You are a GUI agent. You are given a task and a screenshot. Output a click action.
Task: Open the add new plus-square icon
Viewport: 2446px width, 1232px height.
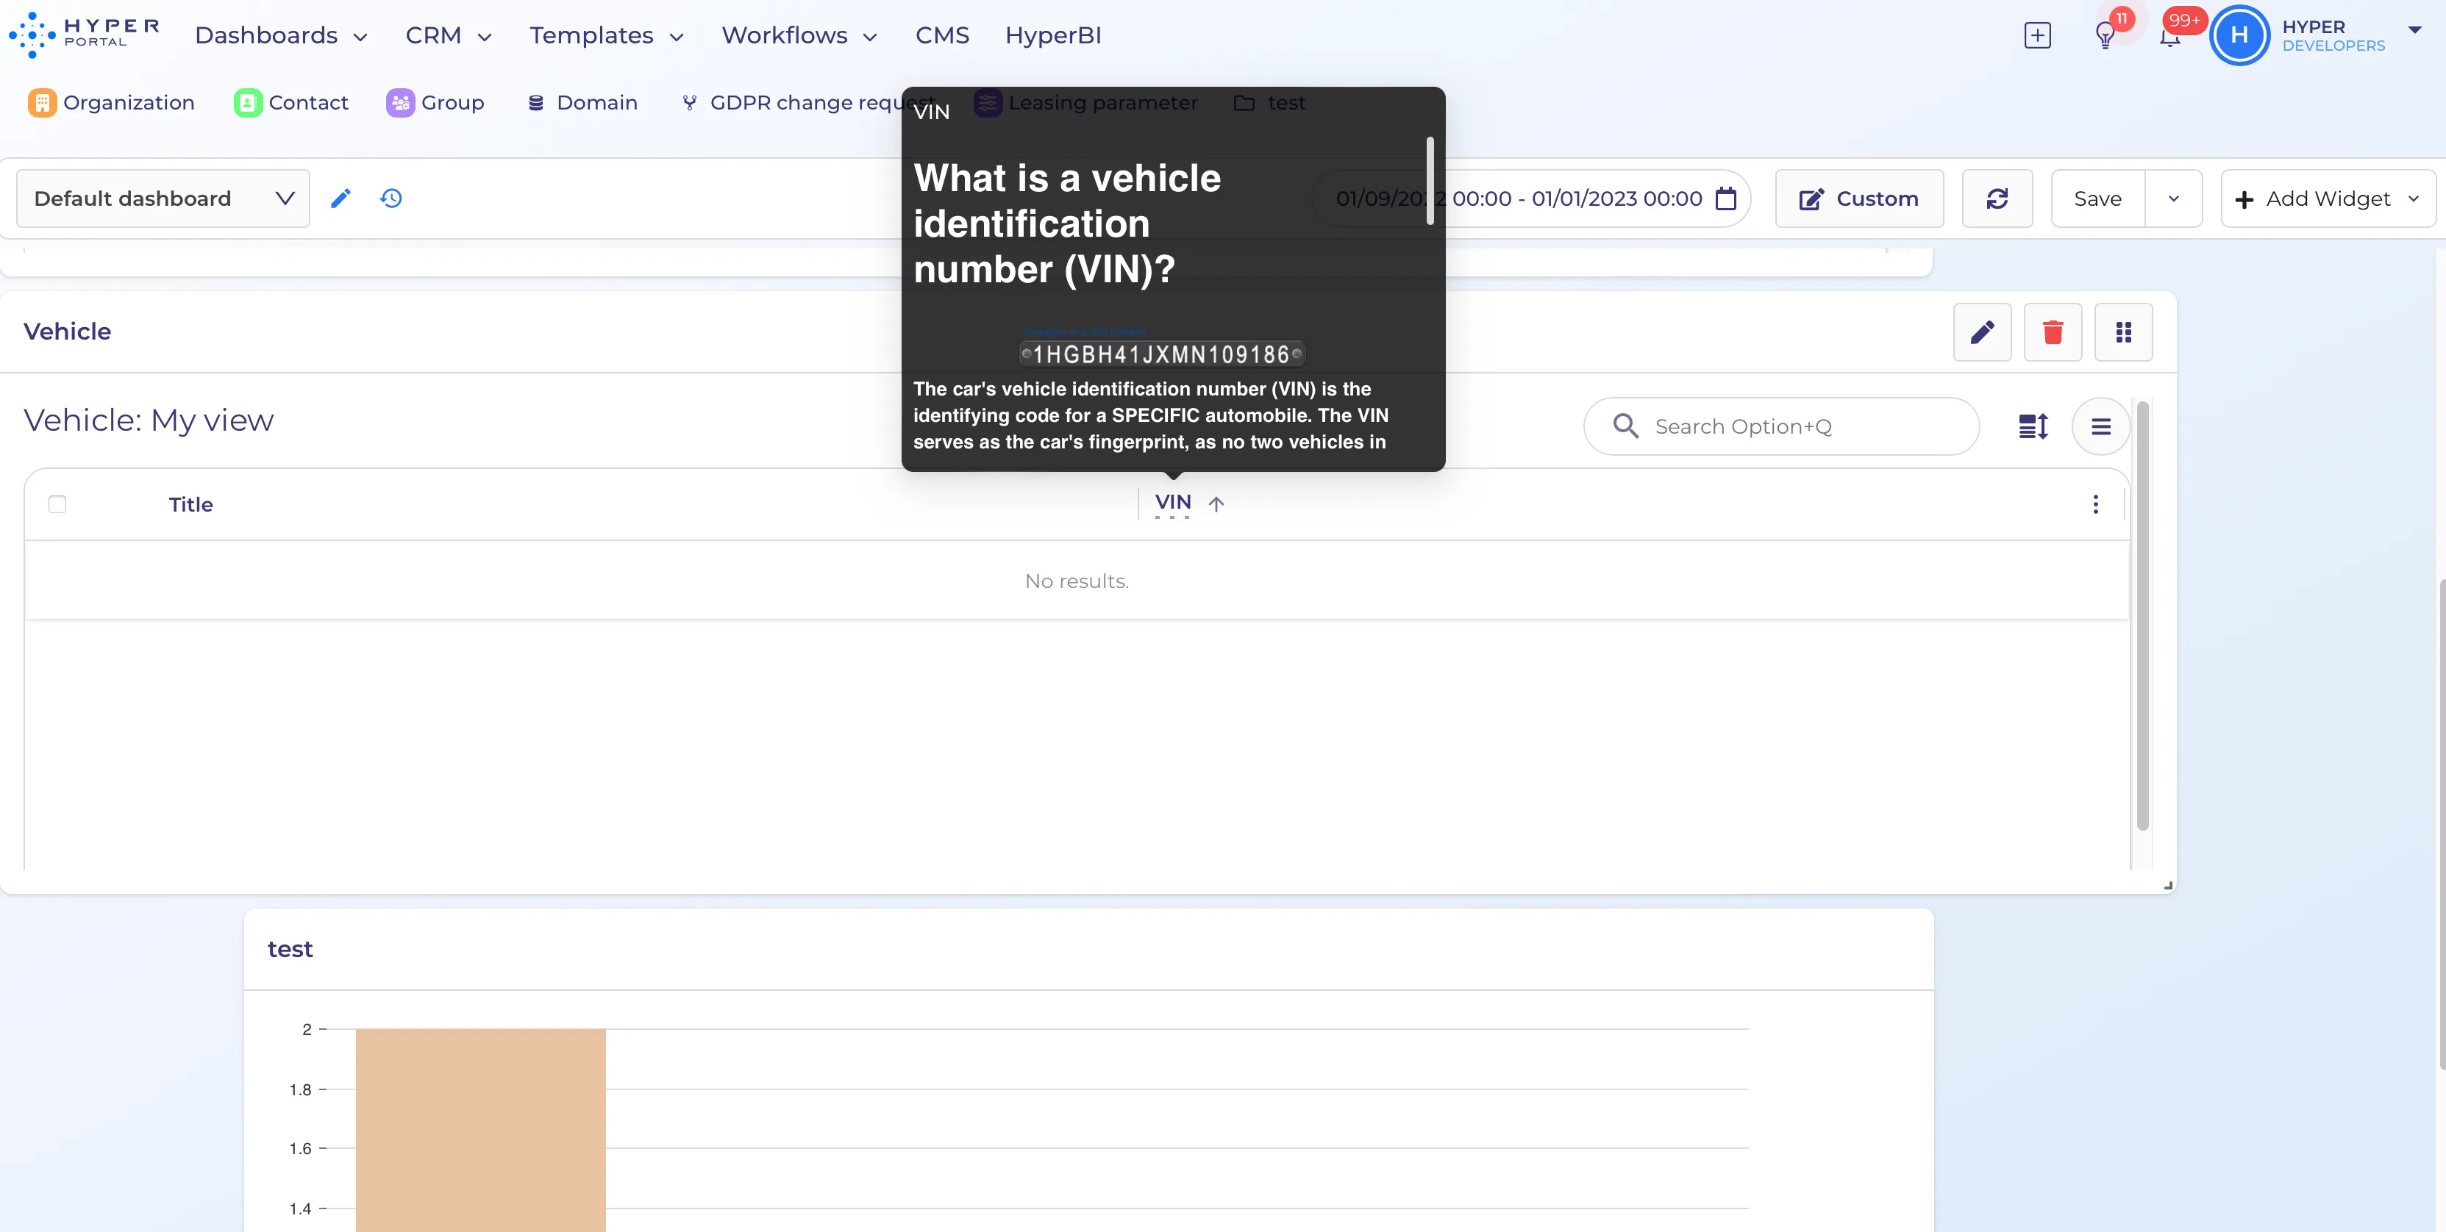tap(2037, 36)
